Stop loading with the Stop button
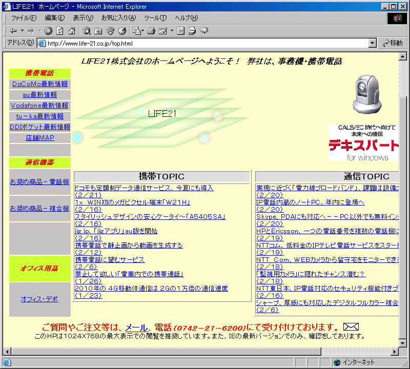Image resolution: width=410 pixels, height=369 pixels. point(48,31)
